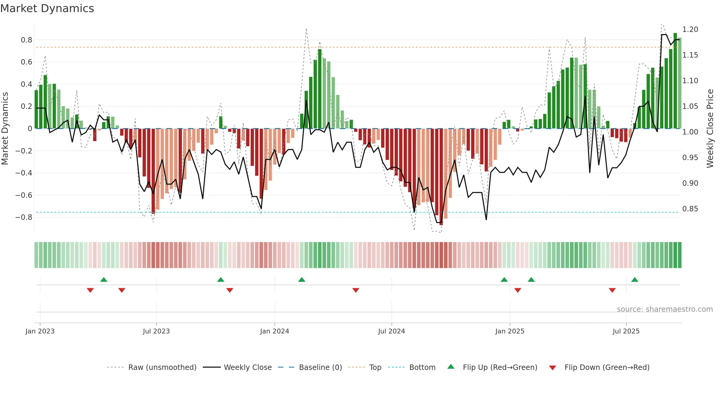Click the Jan 2024 axis label
723x407 pixels.
click(275, 331)
